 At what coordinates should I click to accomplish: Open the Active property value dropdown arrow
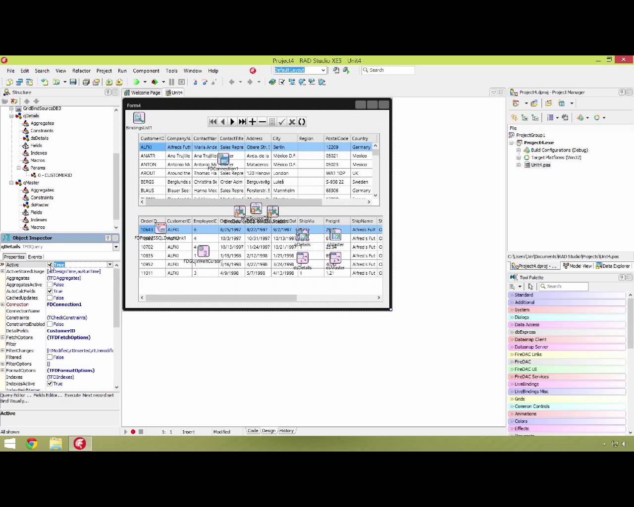tap(110, 265)
